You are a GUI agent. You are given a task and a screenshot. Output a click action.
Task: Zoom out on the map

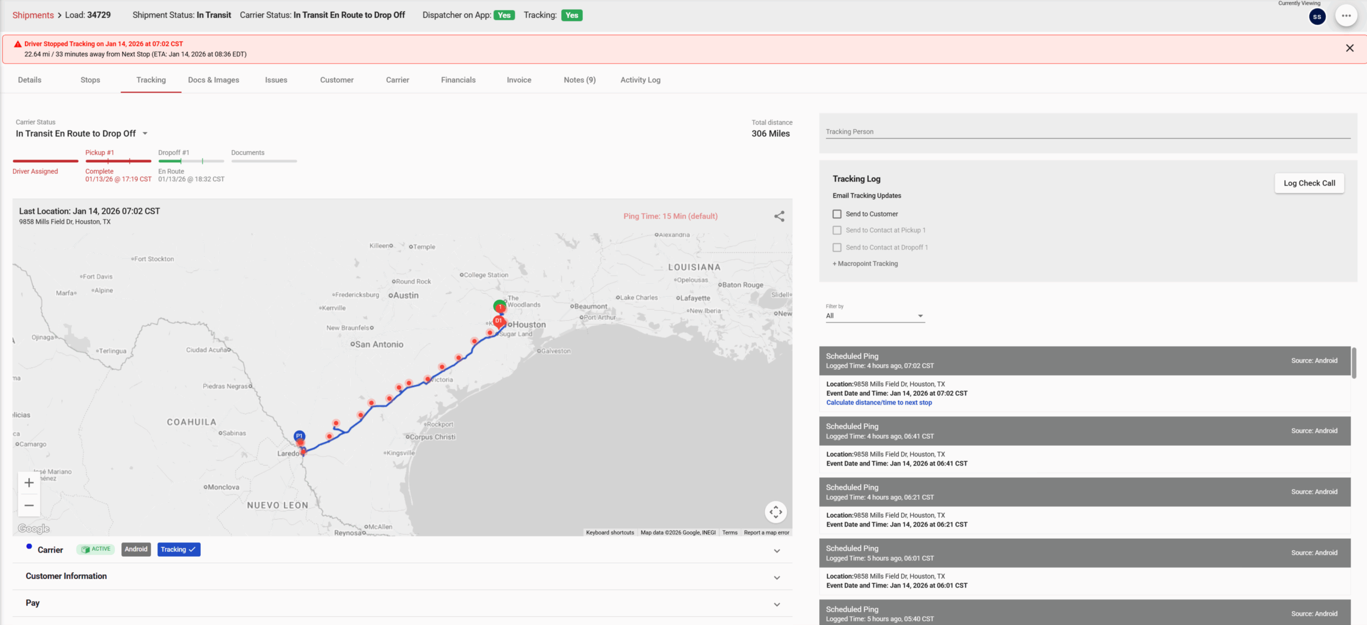point(29,505)
